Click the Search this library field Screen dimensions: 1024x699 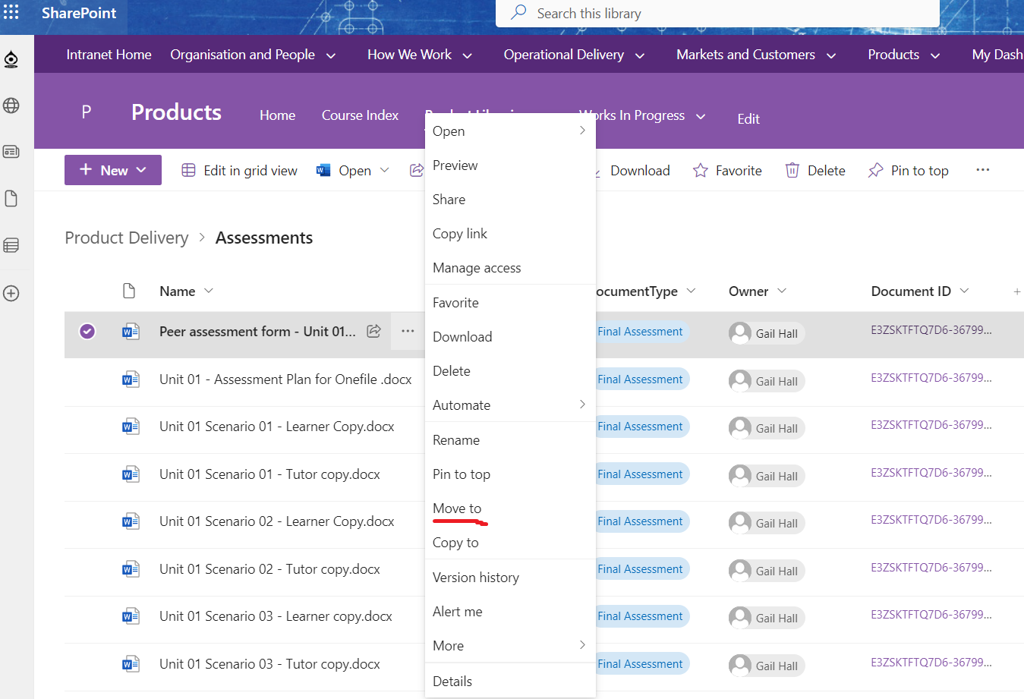pyautogui.click(x=717, y=14)
